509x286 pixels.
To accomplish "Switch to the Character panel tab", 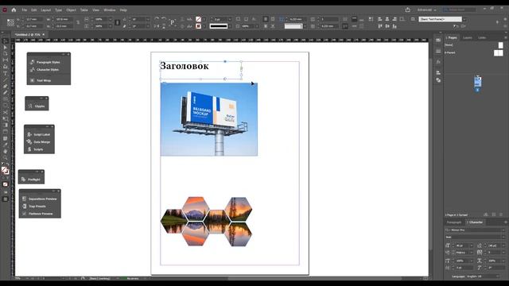I will click(475, 222).
